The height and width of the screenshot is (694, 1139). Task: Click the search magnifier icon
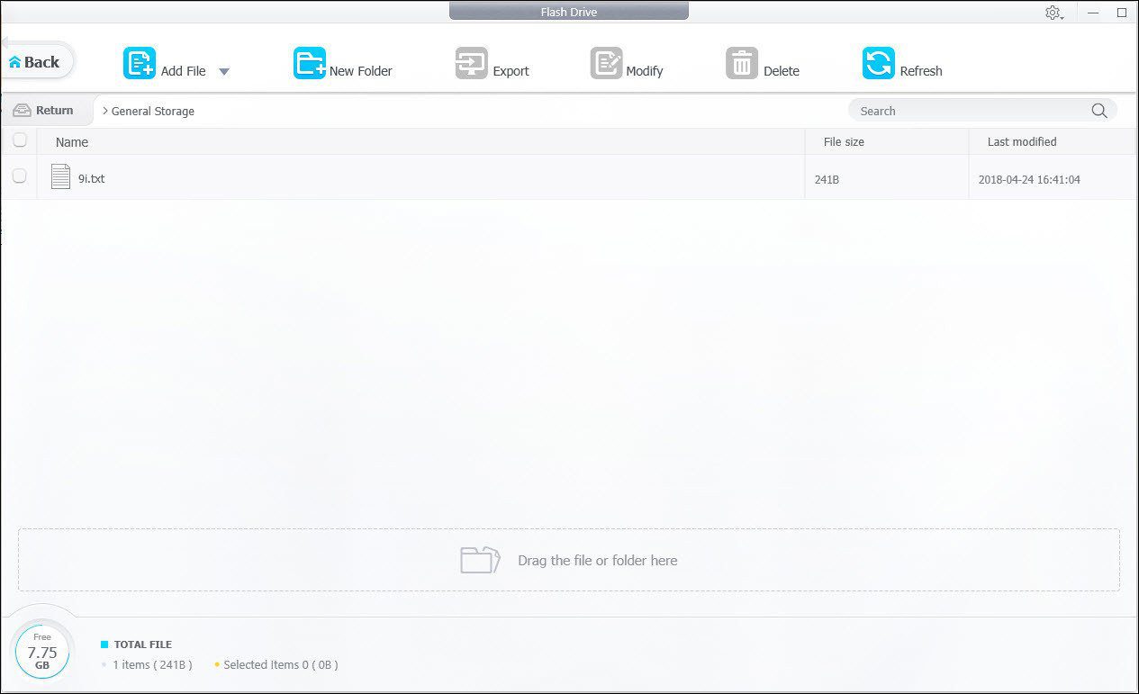pos(1099,111)
